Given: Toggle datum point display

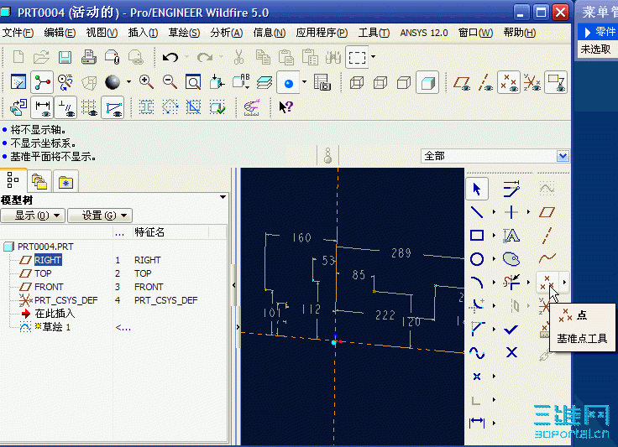Looking at the screenshot, I should 509,83.
